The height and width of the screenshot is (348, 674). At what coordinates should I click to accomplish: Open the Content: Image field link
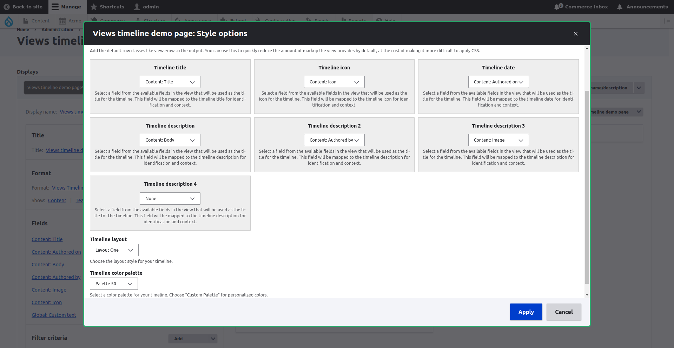(49, 290)
